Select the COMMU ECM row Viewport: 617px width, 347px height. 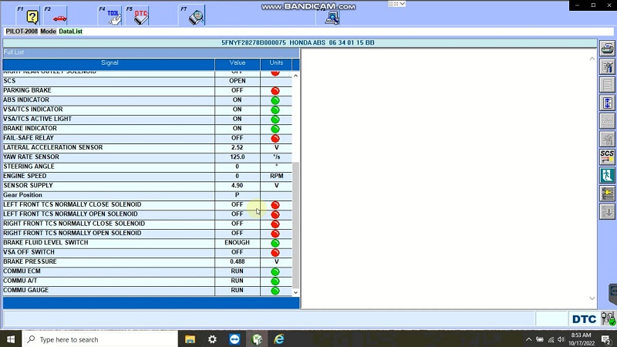point(147,271)
